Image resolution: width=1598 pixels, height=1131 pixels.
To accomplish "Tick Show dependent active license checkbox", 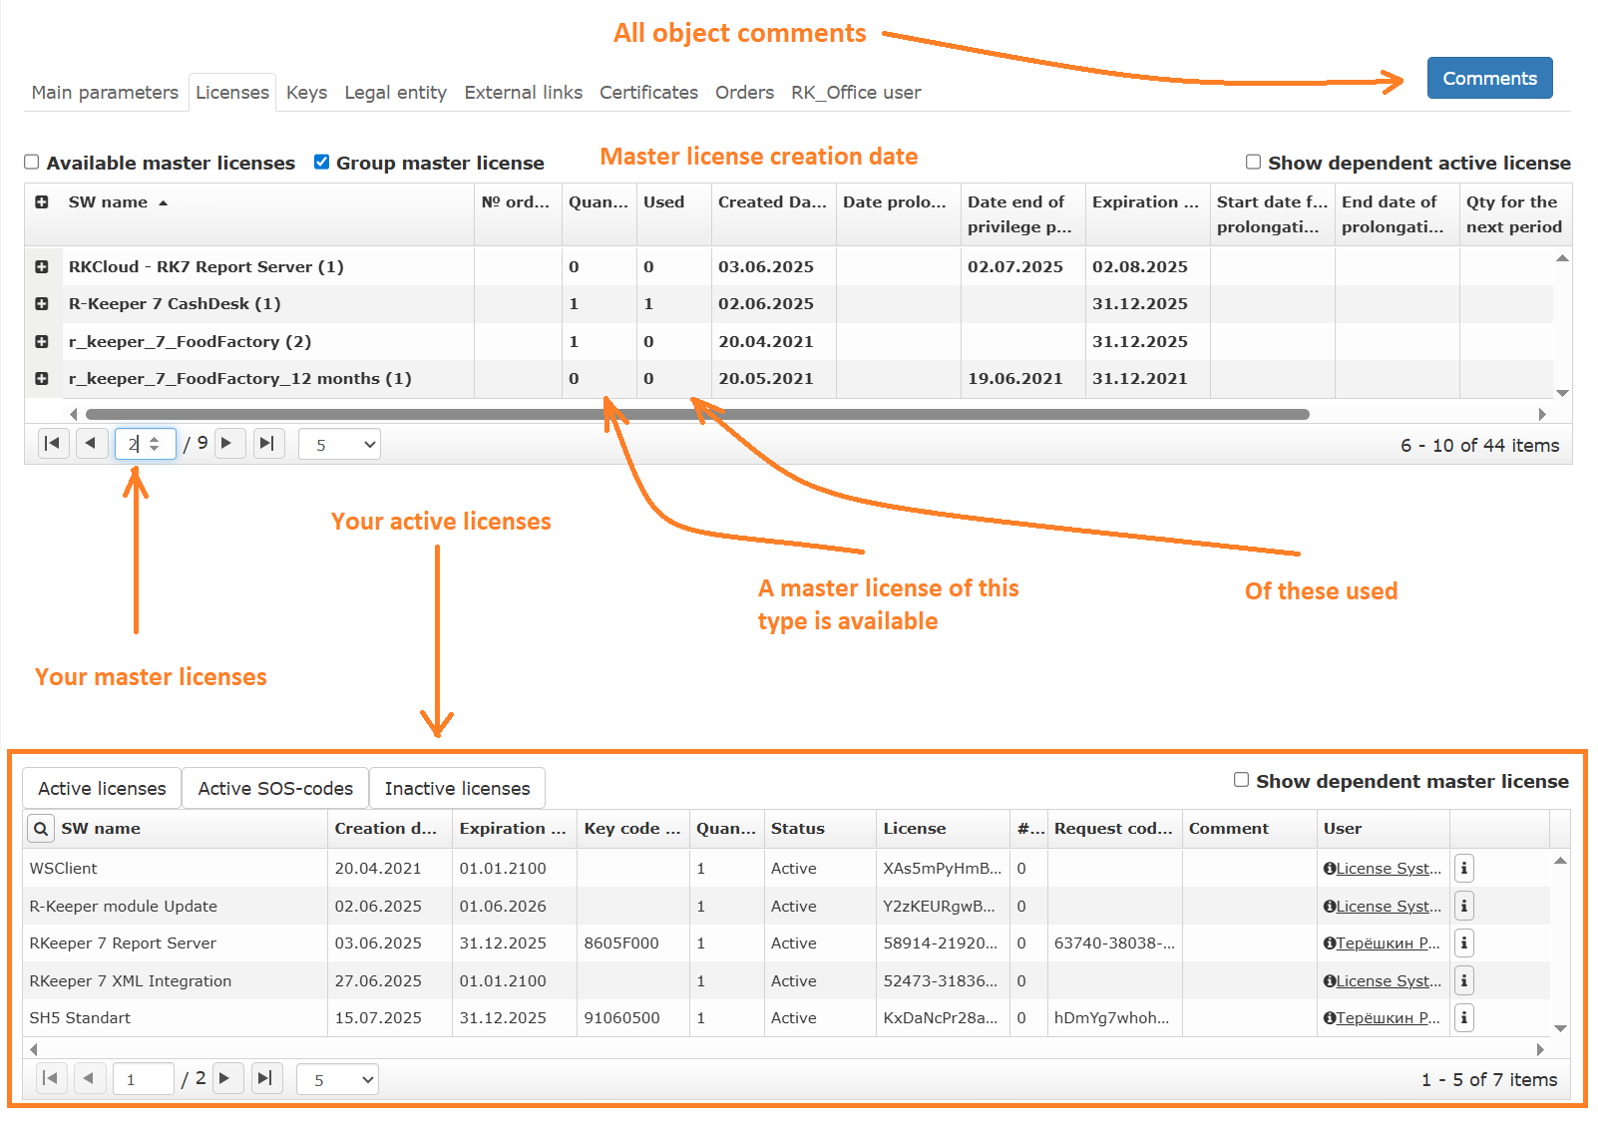I will pos(1253,163).
